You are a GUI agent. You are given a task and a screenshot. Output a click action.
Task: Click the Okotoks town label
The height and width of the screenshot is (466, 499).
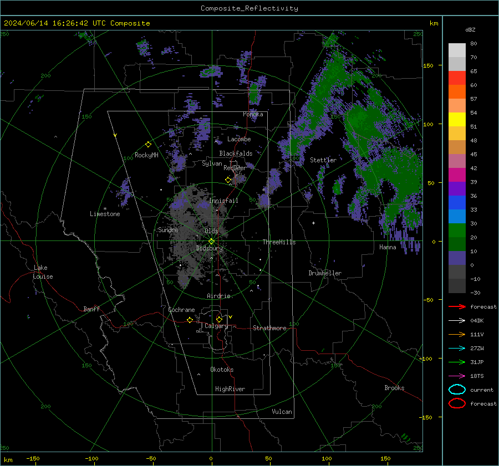coord(222,370)
